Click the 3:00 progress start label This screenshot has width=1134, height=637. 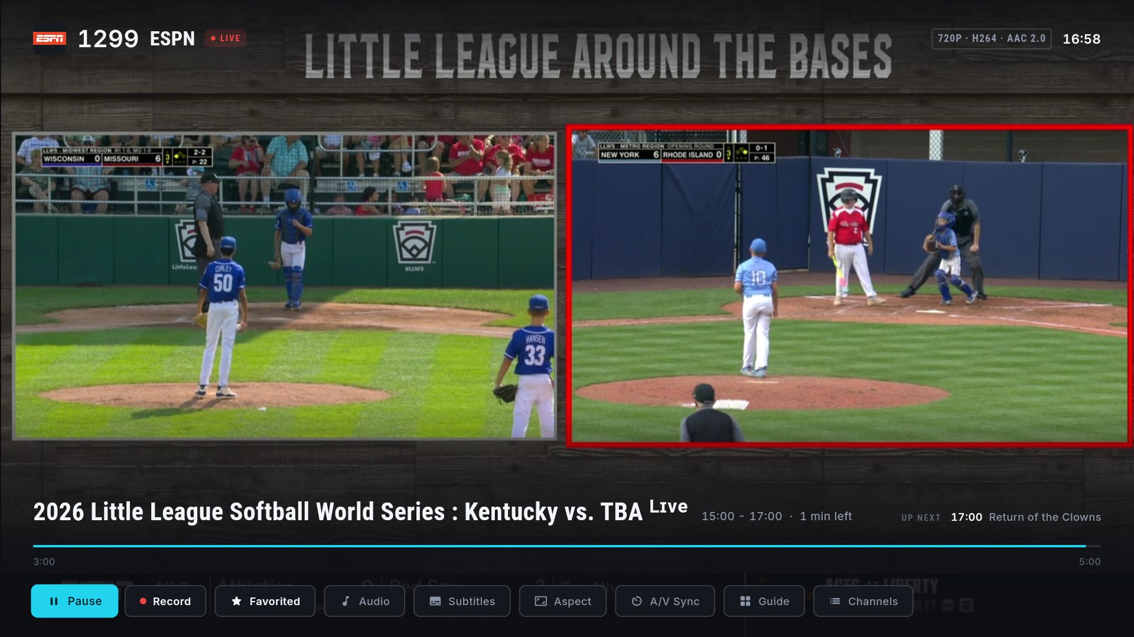[x=44, y=562]
